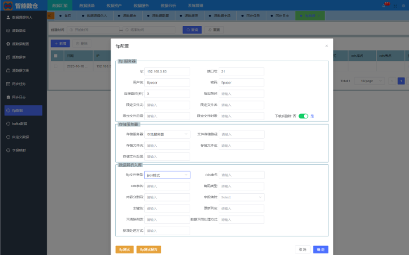409x255 pixels.
Task: Click the clock icon in 结束时间 field
Action: point(127,30)
